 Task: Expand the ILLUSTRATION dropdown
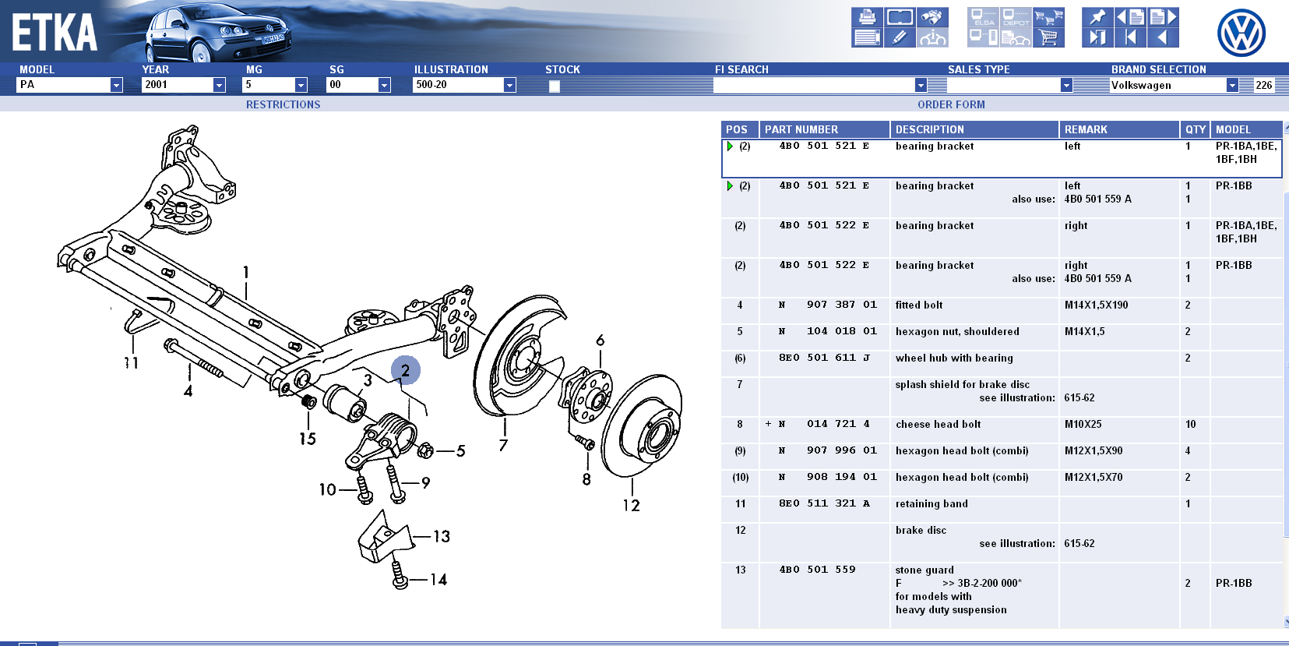pyautogui.click(x=509, y=85)
